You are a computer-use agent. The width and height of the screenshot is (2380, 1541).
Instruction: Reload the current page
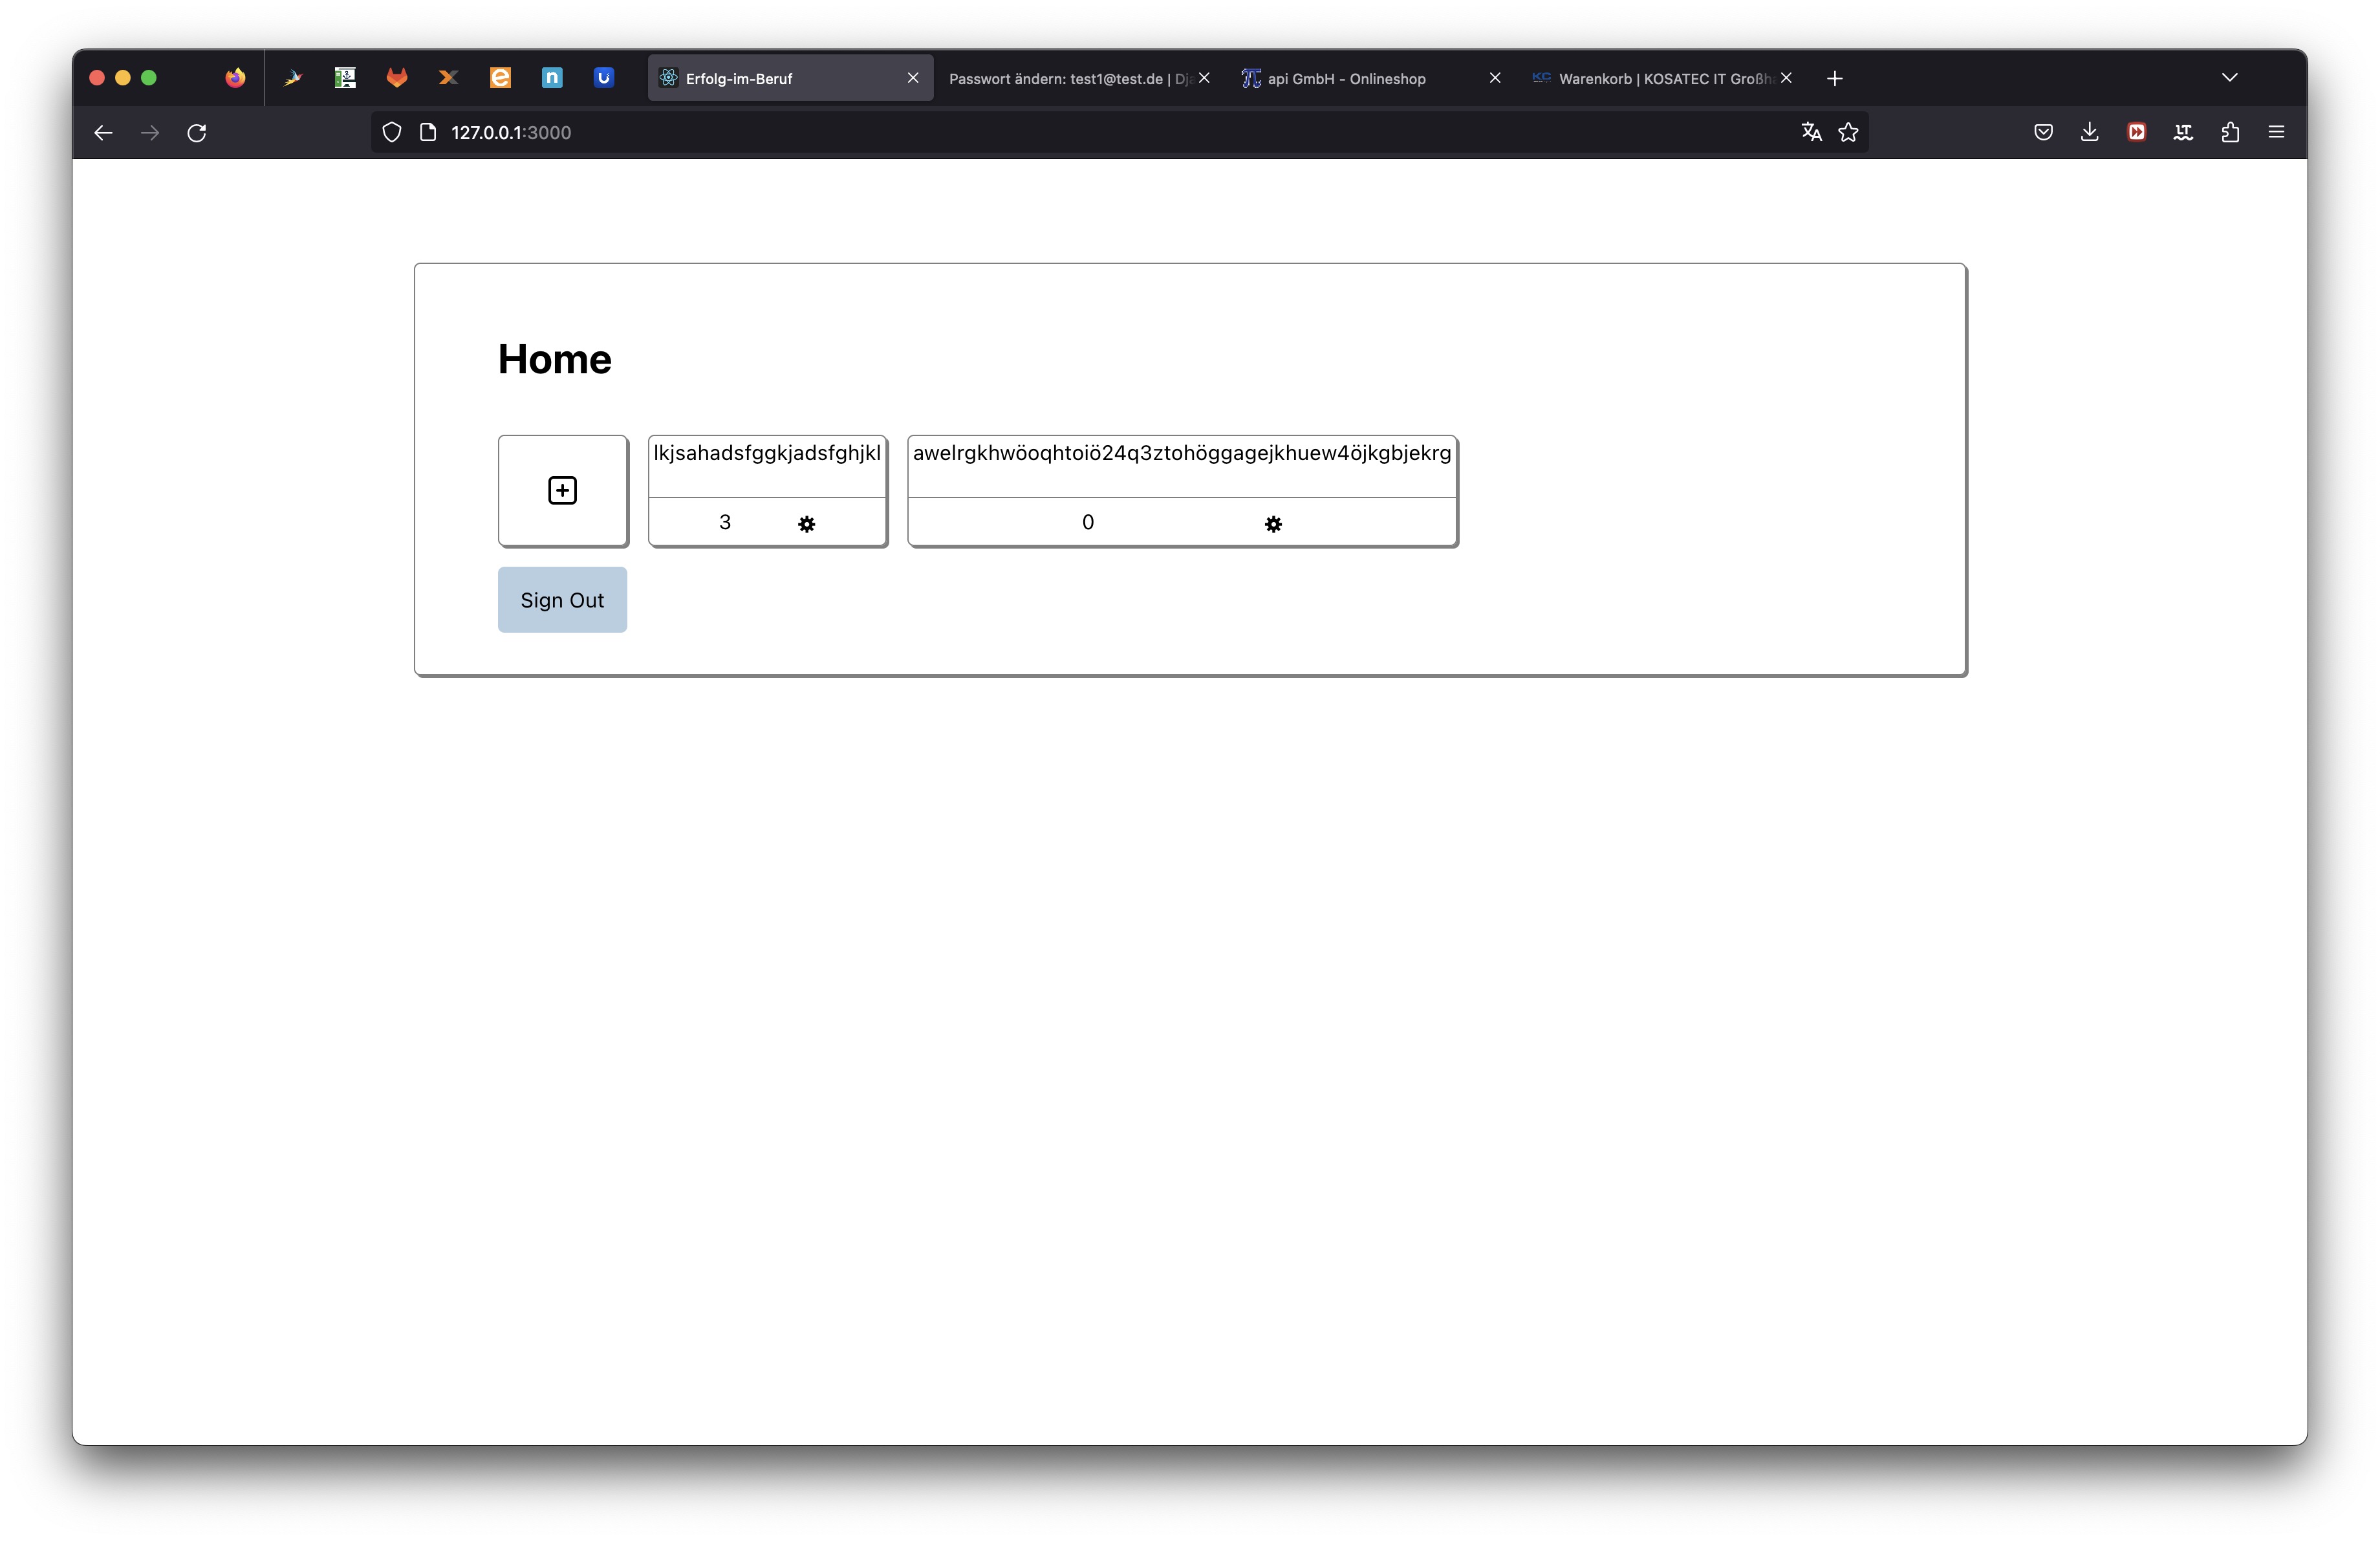(197, 133)
